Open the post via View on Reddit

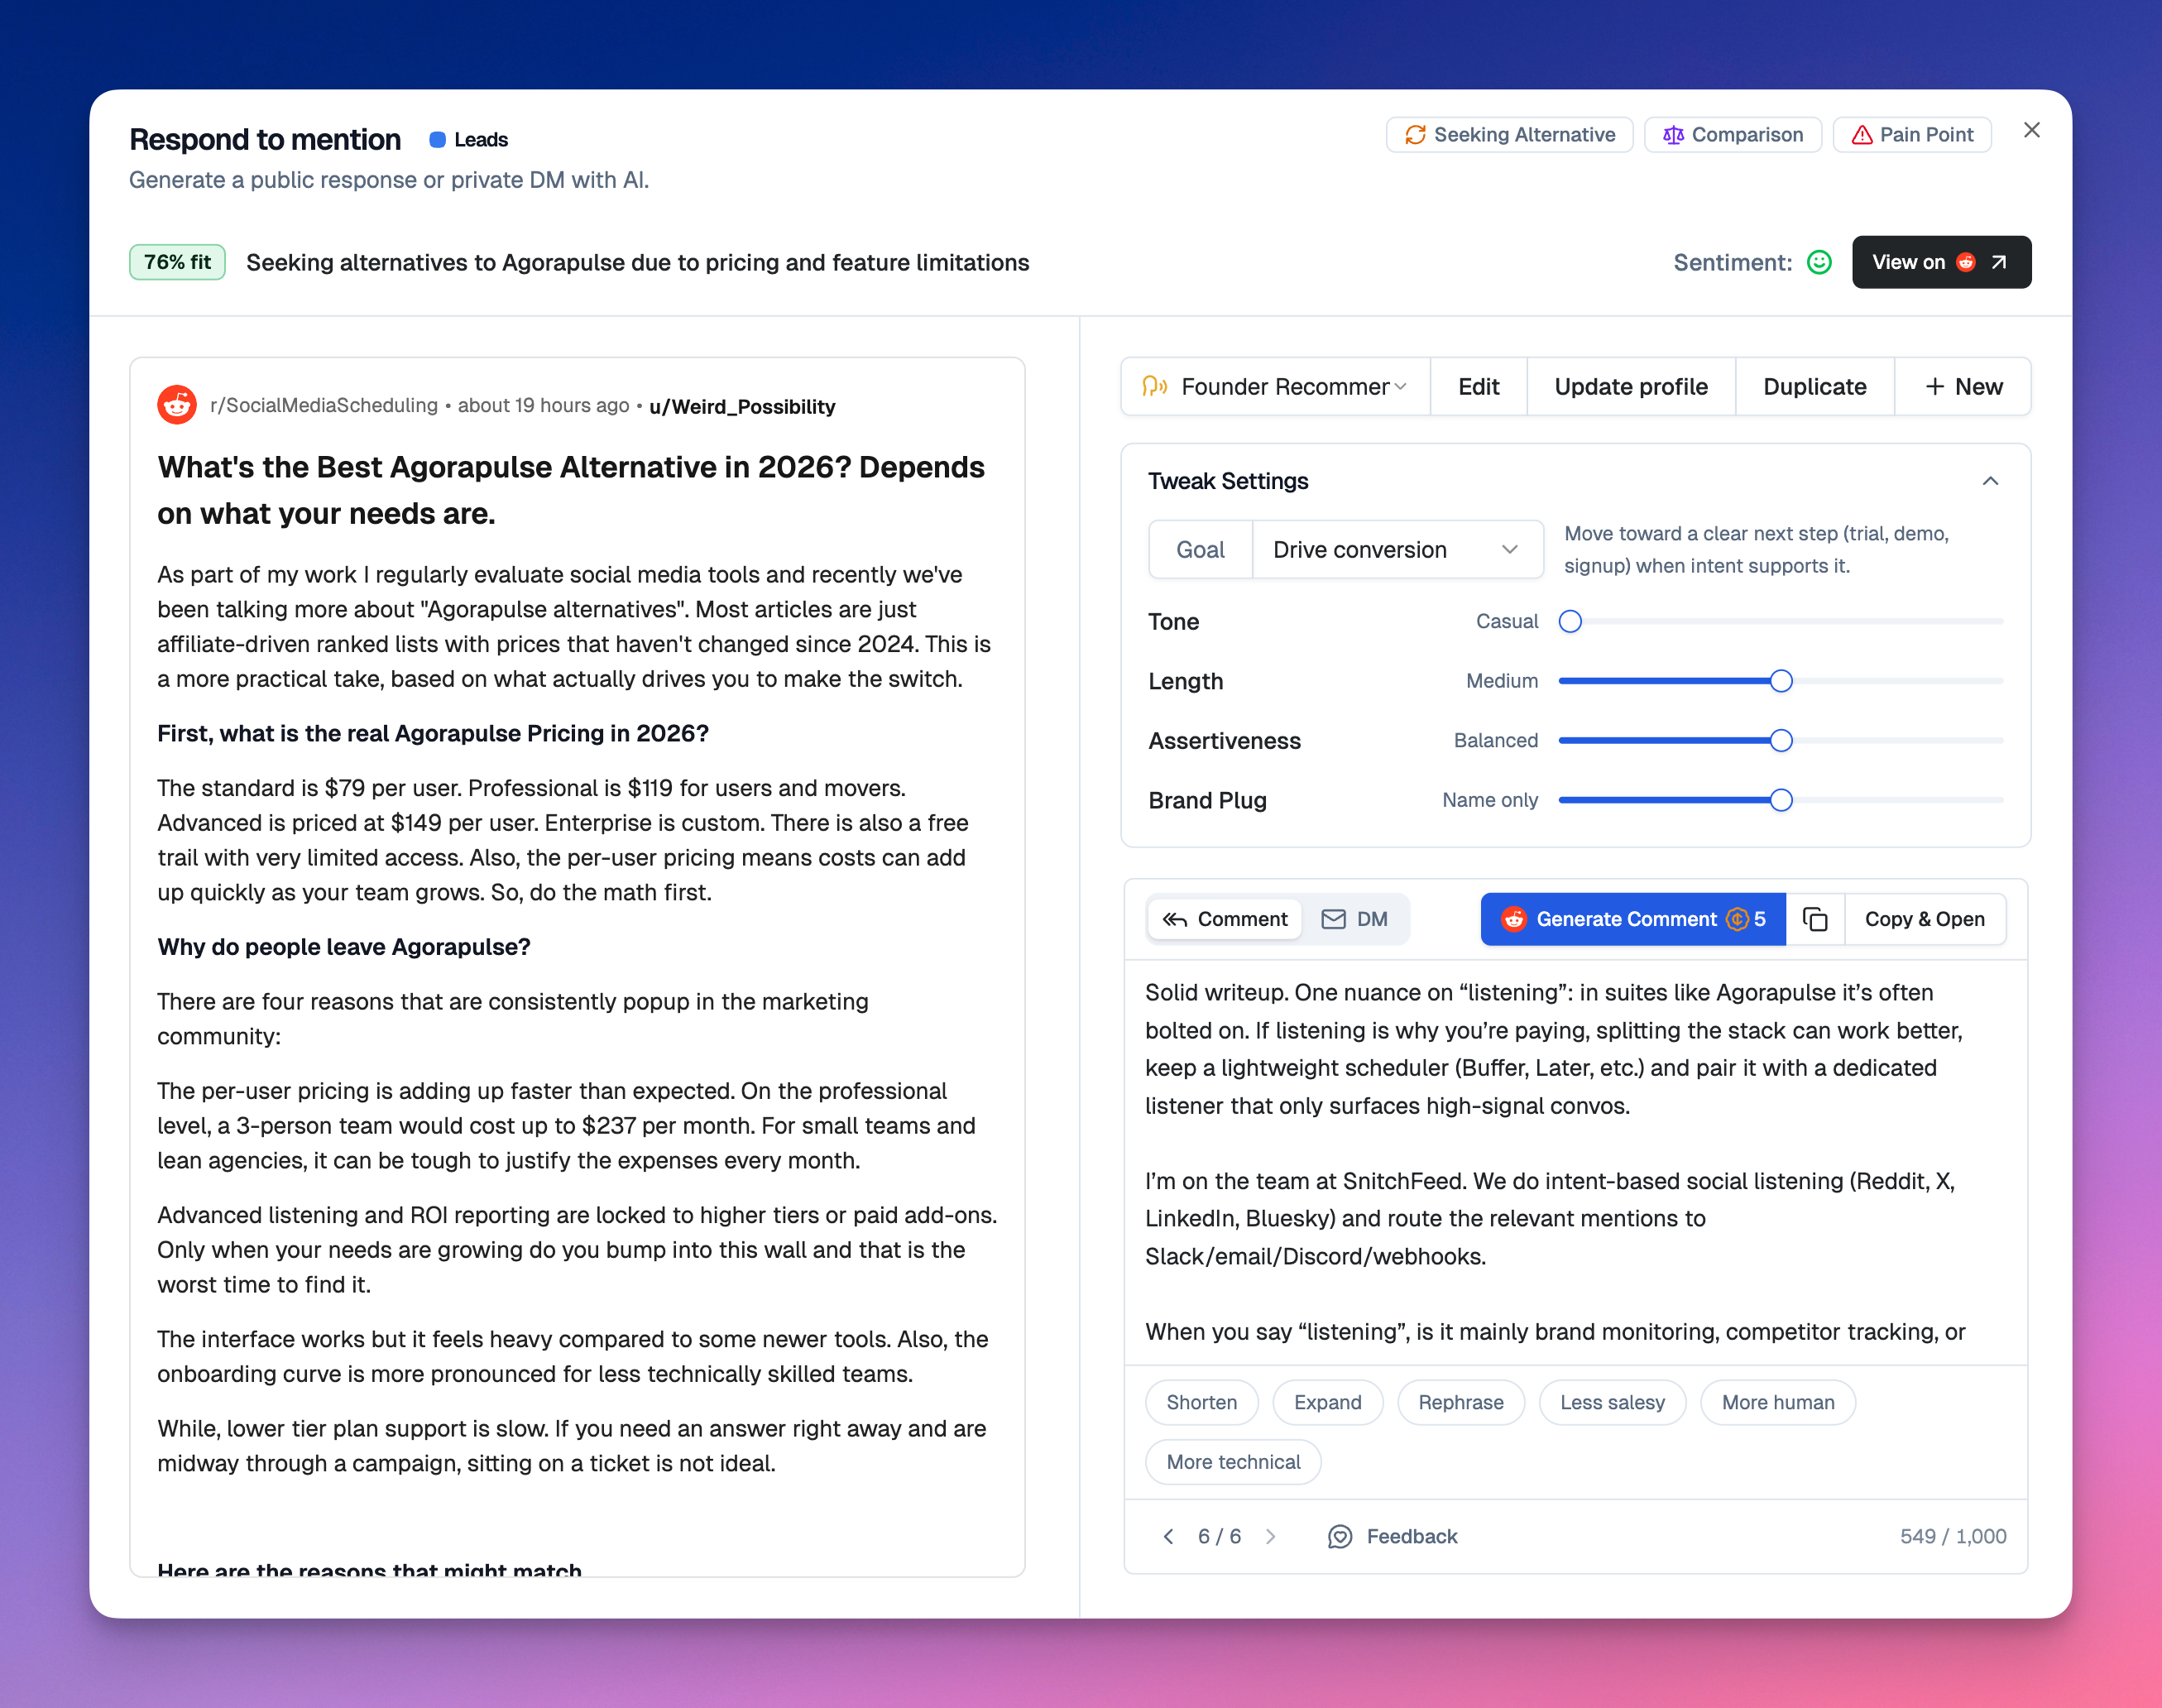[1940, 262]
